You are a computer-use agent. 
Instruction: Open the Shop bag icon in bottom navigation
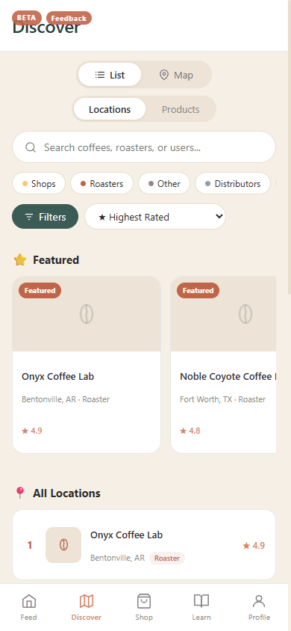tap(144, 601)
